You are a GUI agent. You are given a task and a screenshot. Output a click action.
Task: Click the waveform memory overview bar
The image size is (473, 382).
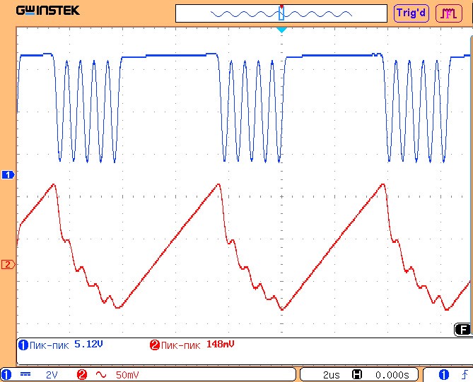[281, 13]
